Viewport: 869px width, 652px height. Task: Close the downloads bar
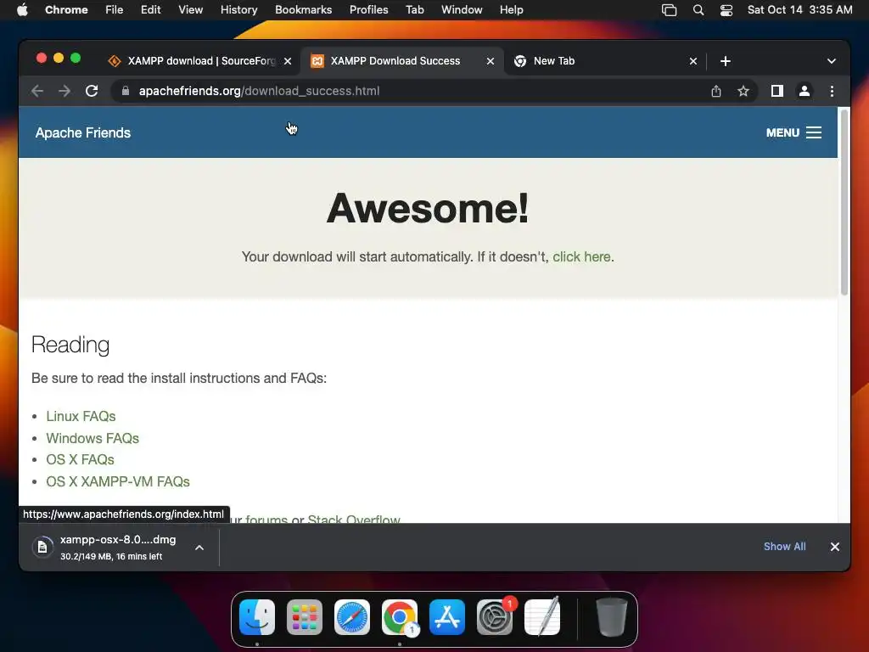[835, 547]
